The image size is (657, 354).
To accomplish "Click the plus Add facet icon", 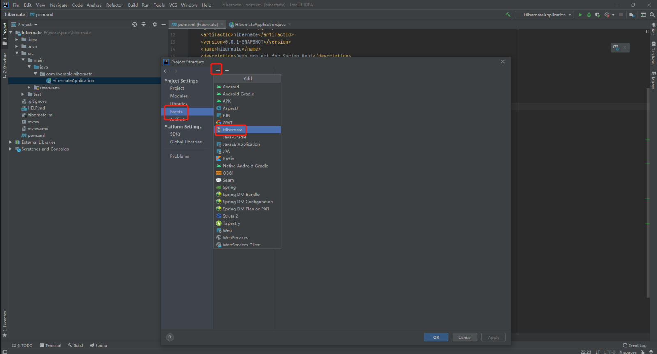I will (x=218, y=70).
